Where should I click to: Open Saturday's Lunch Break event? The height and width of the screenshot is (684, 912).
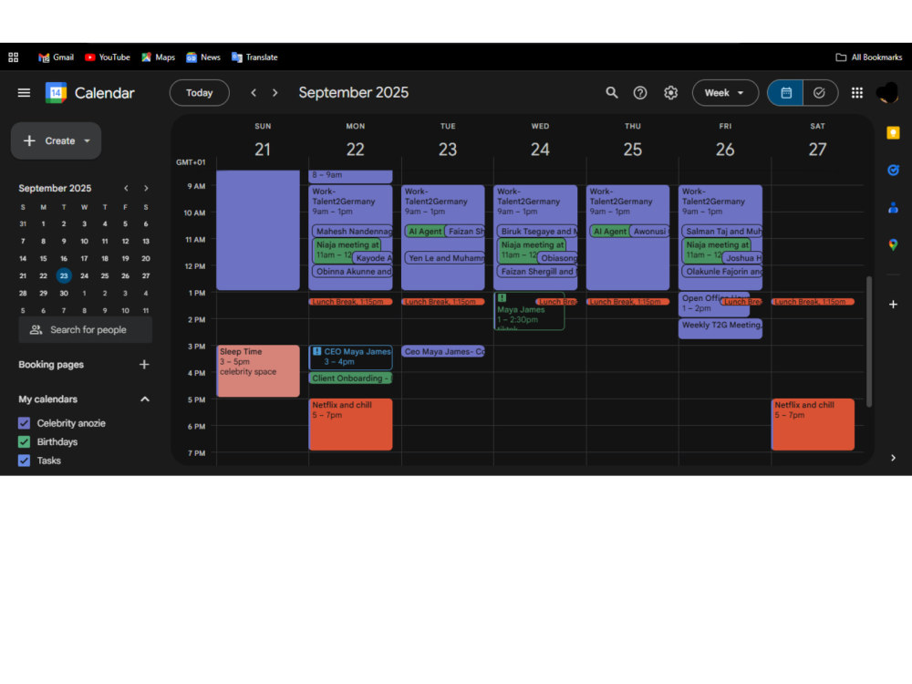pyautogui.click(x=813, y=302)
